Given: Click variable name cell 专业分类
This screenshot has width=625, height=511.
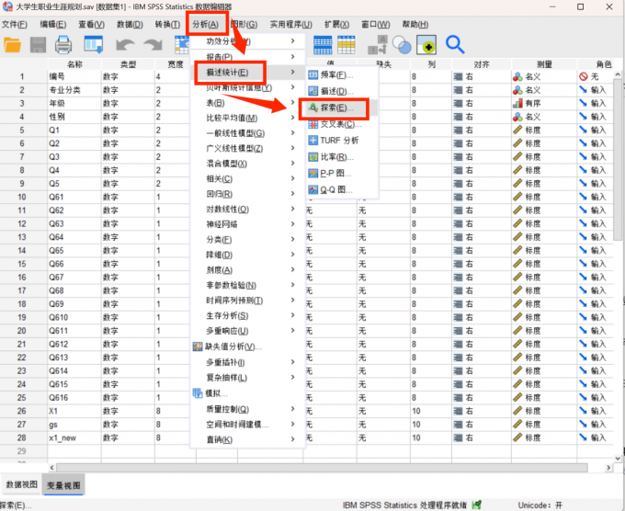Looking at the screenshot, I should pos(74,90).
